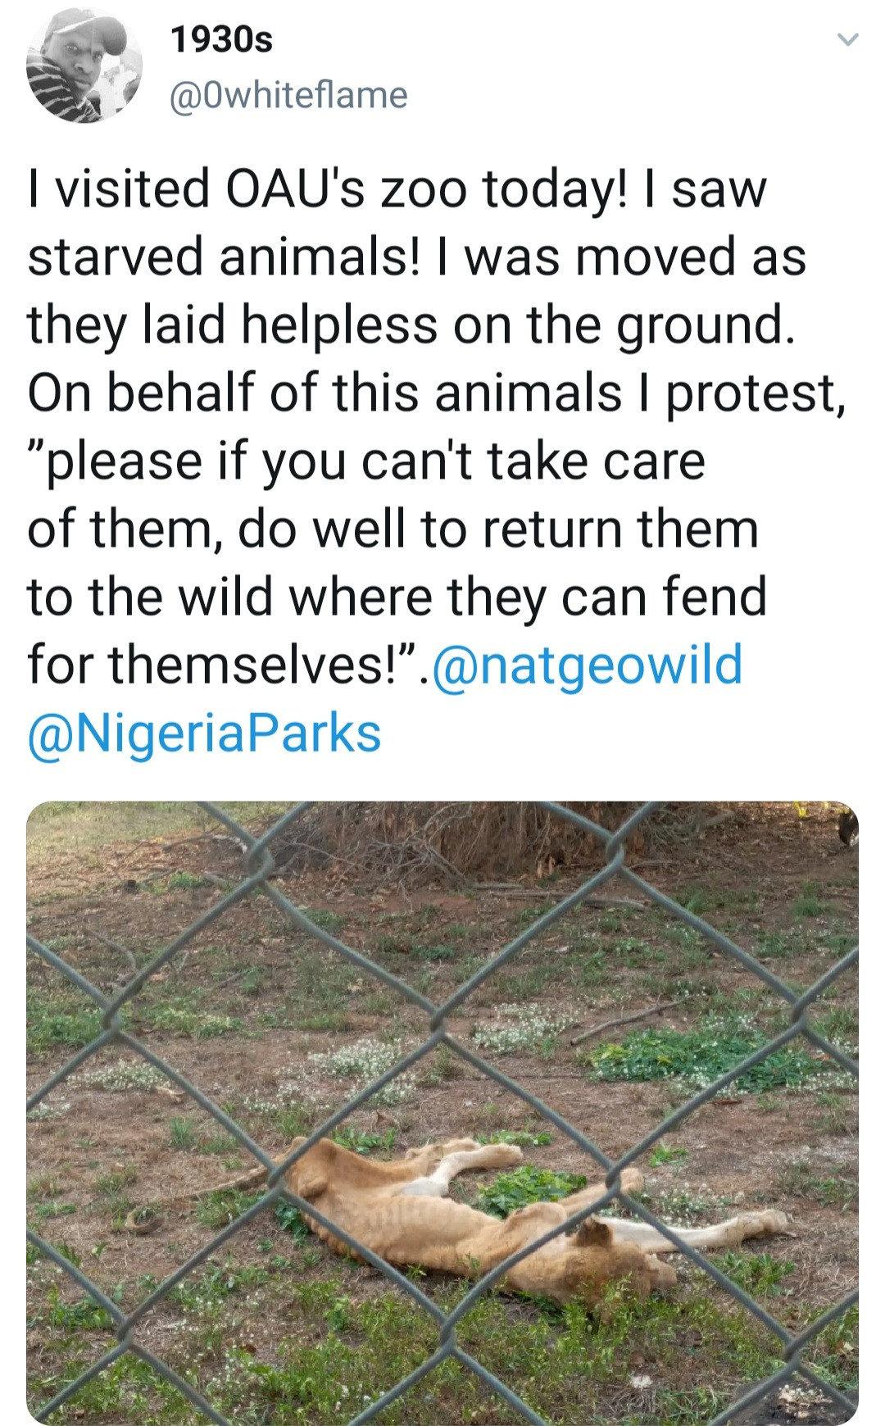View the user's circular profile picture

[x=84, y=66]
